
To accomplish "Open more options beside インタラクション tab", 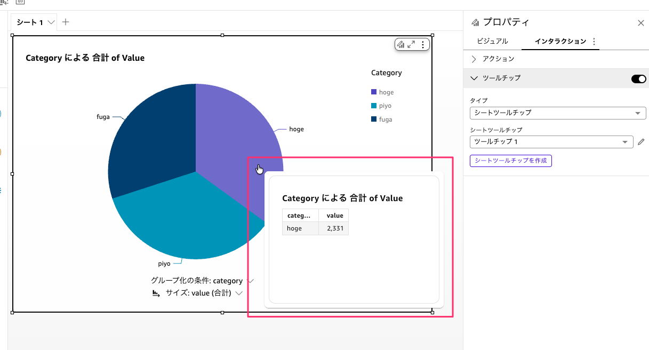I will (x=594, y=41).
